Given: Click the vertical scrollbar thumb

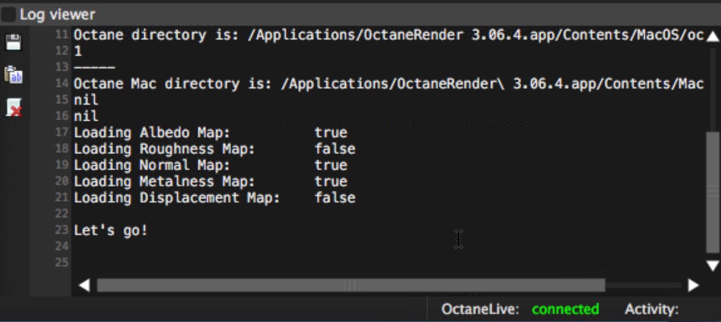Looking at the screenshot, I should coord(712,192).
